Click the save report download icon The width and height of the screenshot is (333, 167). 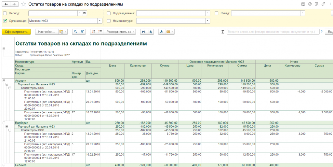pos(162,32)
